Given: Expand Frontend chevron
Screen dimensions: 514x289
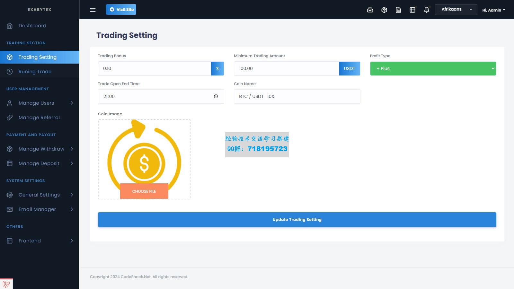Looking at the screenshot, I should point(72,241).
